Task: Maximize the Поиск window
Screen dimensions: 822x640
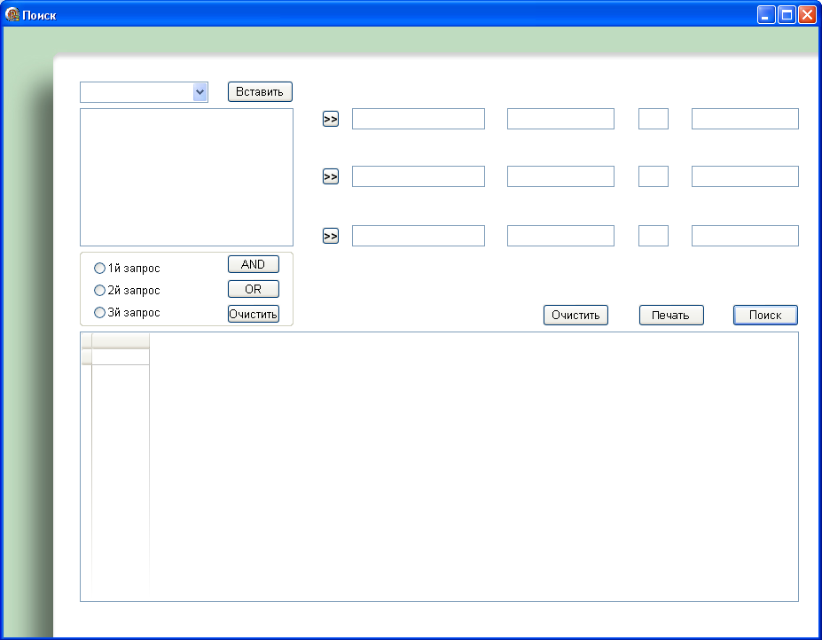Action: [x=787, y=15]
